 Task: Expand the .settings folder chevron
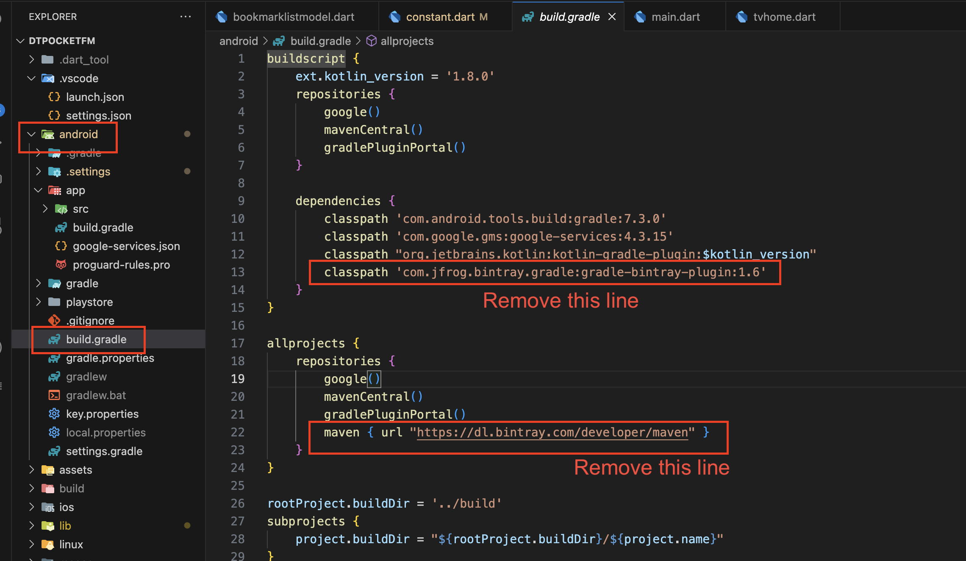tap(38, 172)
